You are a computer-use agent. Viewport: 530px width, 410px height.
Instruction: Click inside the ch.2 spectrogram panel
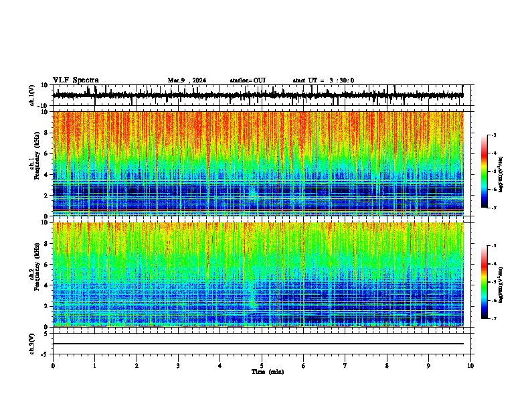point(258,275)
